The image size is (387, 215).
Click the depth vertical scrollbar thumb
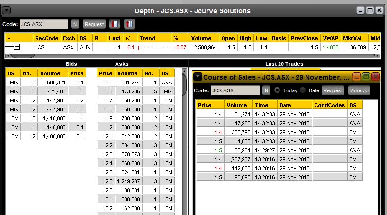[184, 84]
